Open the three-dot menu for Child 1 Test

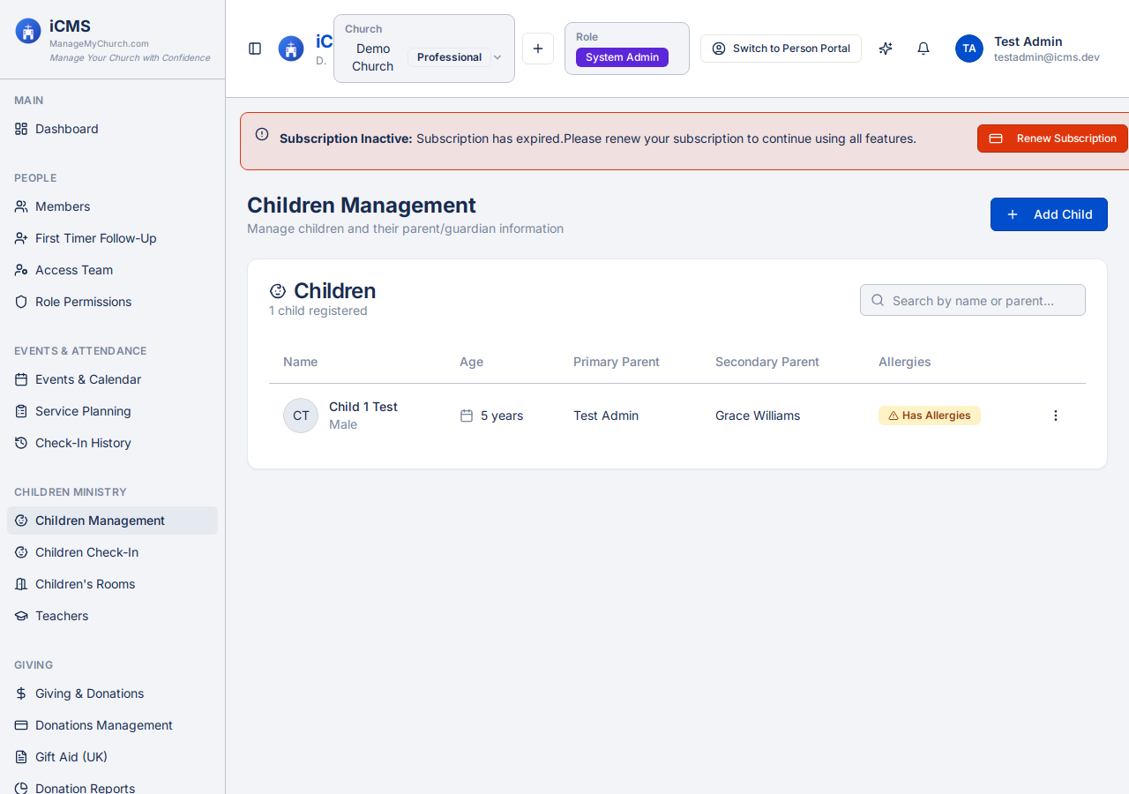(1056, 416)
